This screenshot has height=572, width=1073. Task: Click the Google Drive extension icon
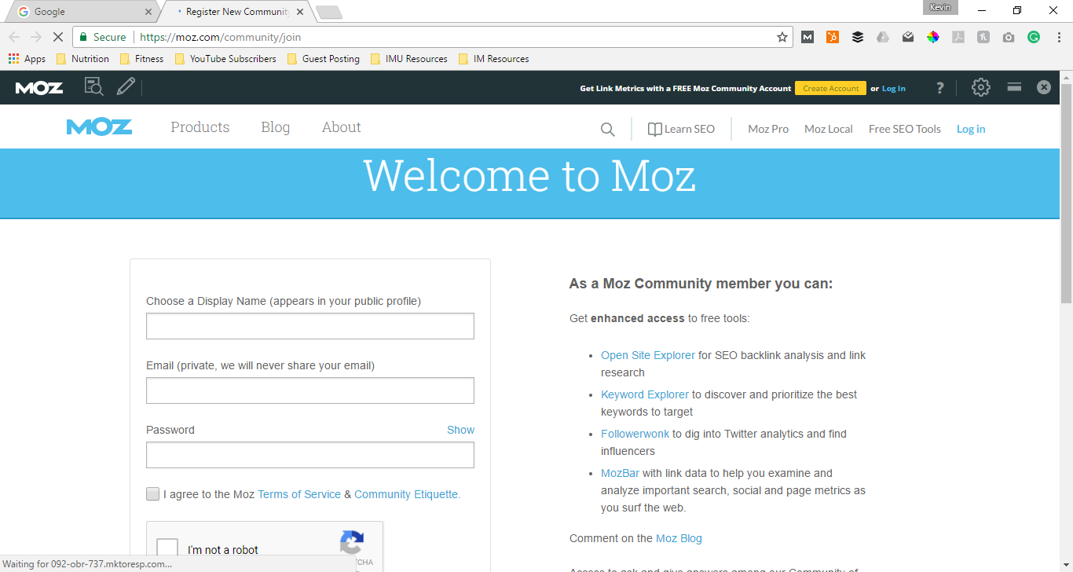coord(883,37)
